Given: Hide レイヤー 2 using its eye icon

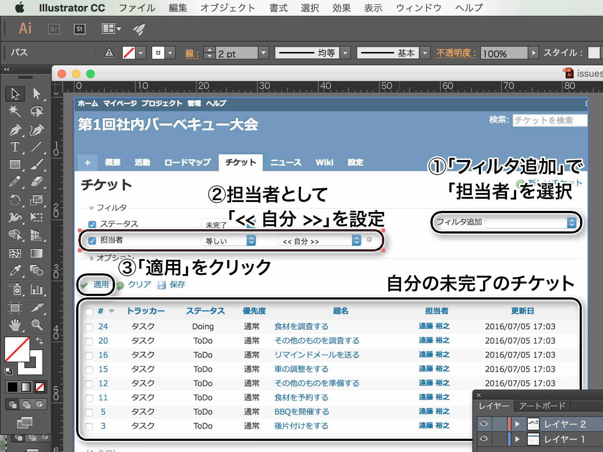Looking at the screenshot, I should point(484,424).
